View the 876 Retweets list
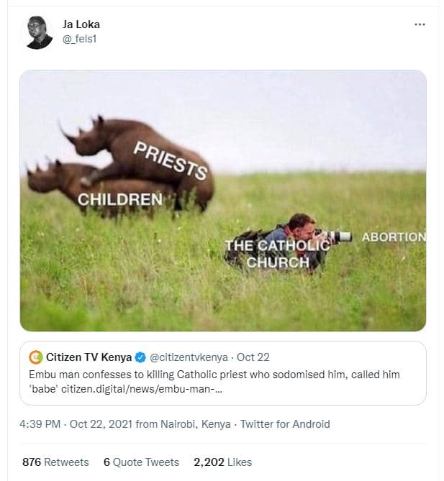This screenshot has width=444, height=481. pos(55,462)
